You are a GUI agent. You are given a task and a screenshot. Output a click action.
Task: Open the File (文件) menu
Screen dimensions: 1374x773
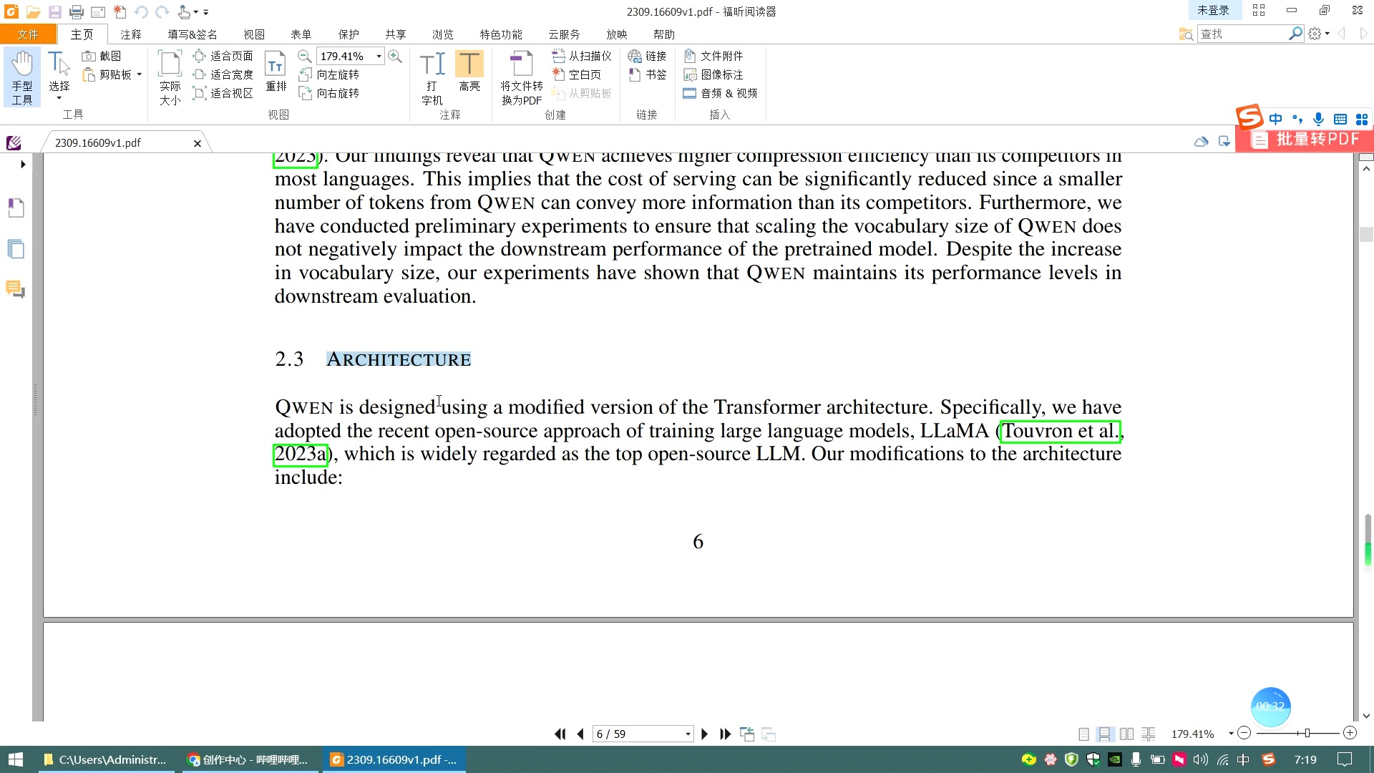[28, 34]
